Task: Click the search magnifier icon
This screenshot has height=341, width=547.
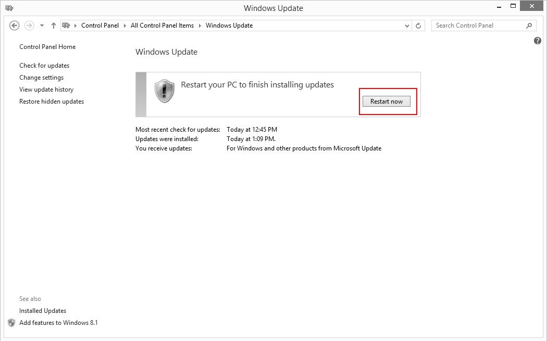Action: (529, 26)
